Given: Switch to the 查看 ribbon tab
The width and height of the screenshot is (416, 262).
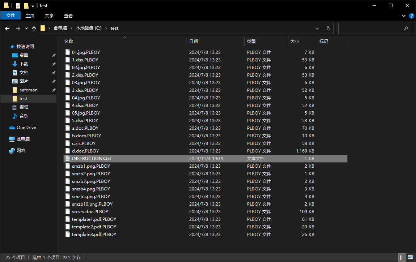Looking at the screenshot, I should tap(68, 16).
